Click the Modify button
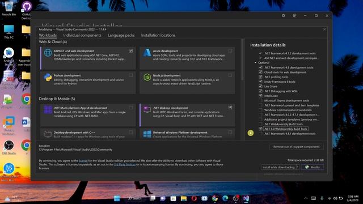Screen dimensions: 363x204 click(x=313, y=167)
